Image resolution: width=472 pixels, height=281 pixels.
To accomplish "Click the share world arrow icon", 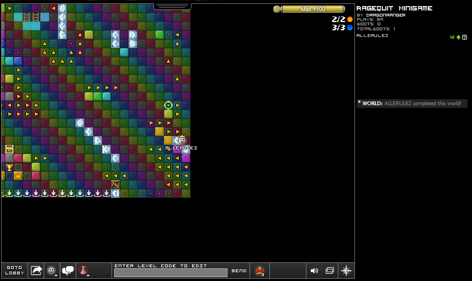I will click(x=36, y=270).
